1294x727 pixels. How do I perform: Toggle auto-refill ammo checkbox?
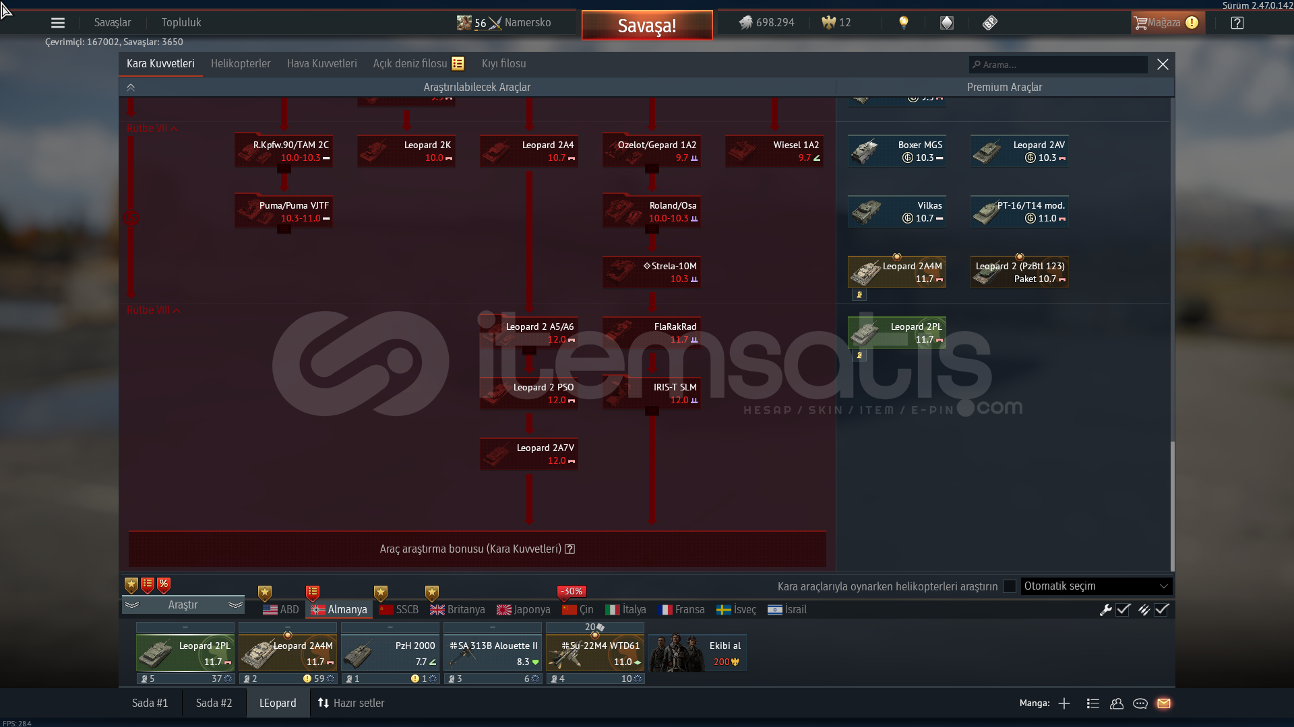pos(1161,610)
